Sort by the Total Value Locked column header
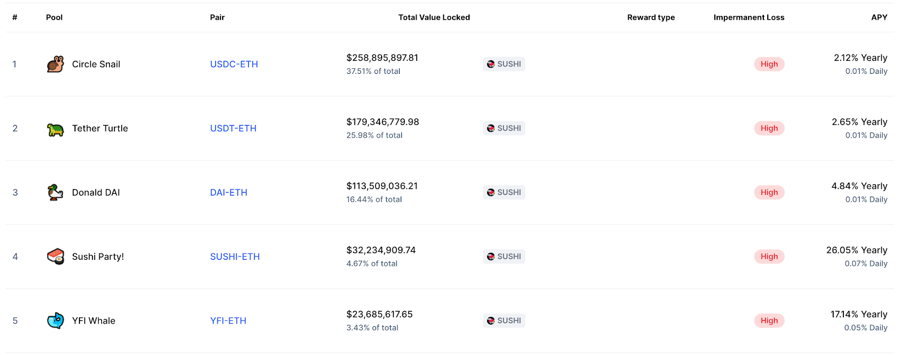The height and width of the screenshot is (355, 902). (x=434, y=17)
